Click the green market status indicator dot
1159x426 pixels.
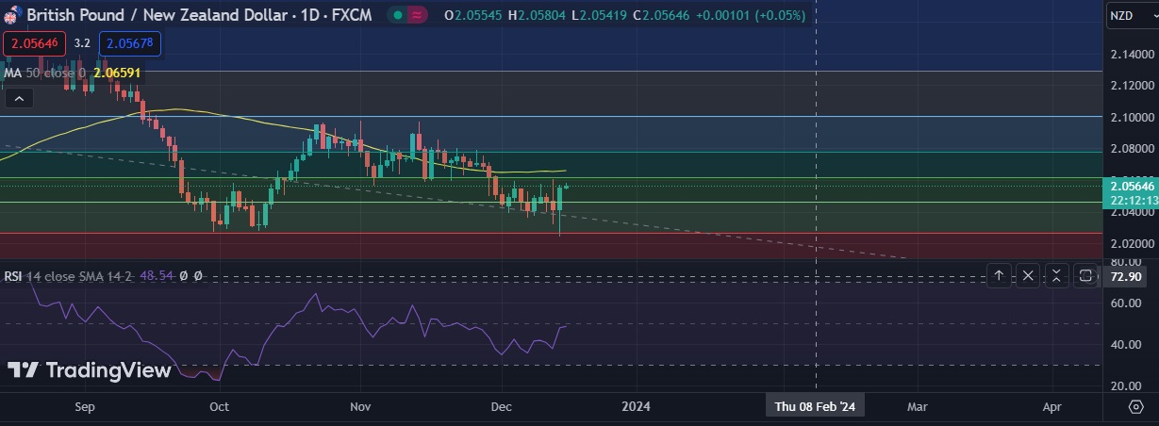(397, 15)
